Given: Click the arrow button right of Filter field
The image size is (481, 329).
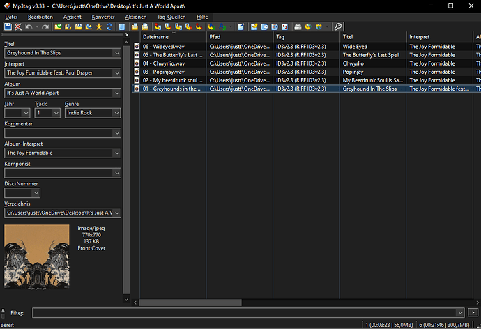Looking at the screenshot, I should tap(473, 313).
